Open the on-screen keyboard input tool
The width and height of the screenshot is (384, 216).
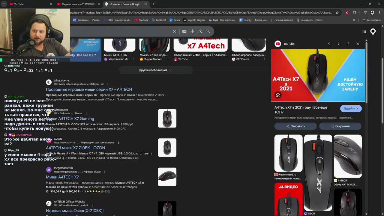(184, 31)
